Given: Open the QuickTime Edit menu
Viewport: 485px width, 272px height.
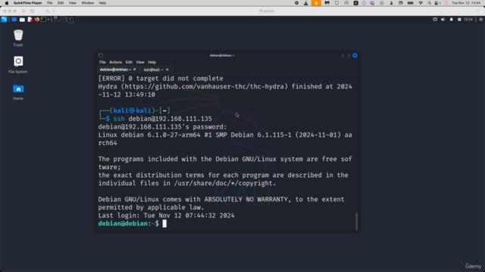Looking at the screenshot, I should point(61,3).
